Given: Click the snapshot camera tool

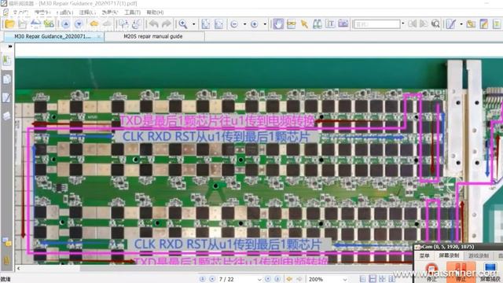Looking at the screenshot, I should [343, 24].
